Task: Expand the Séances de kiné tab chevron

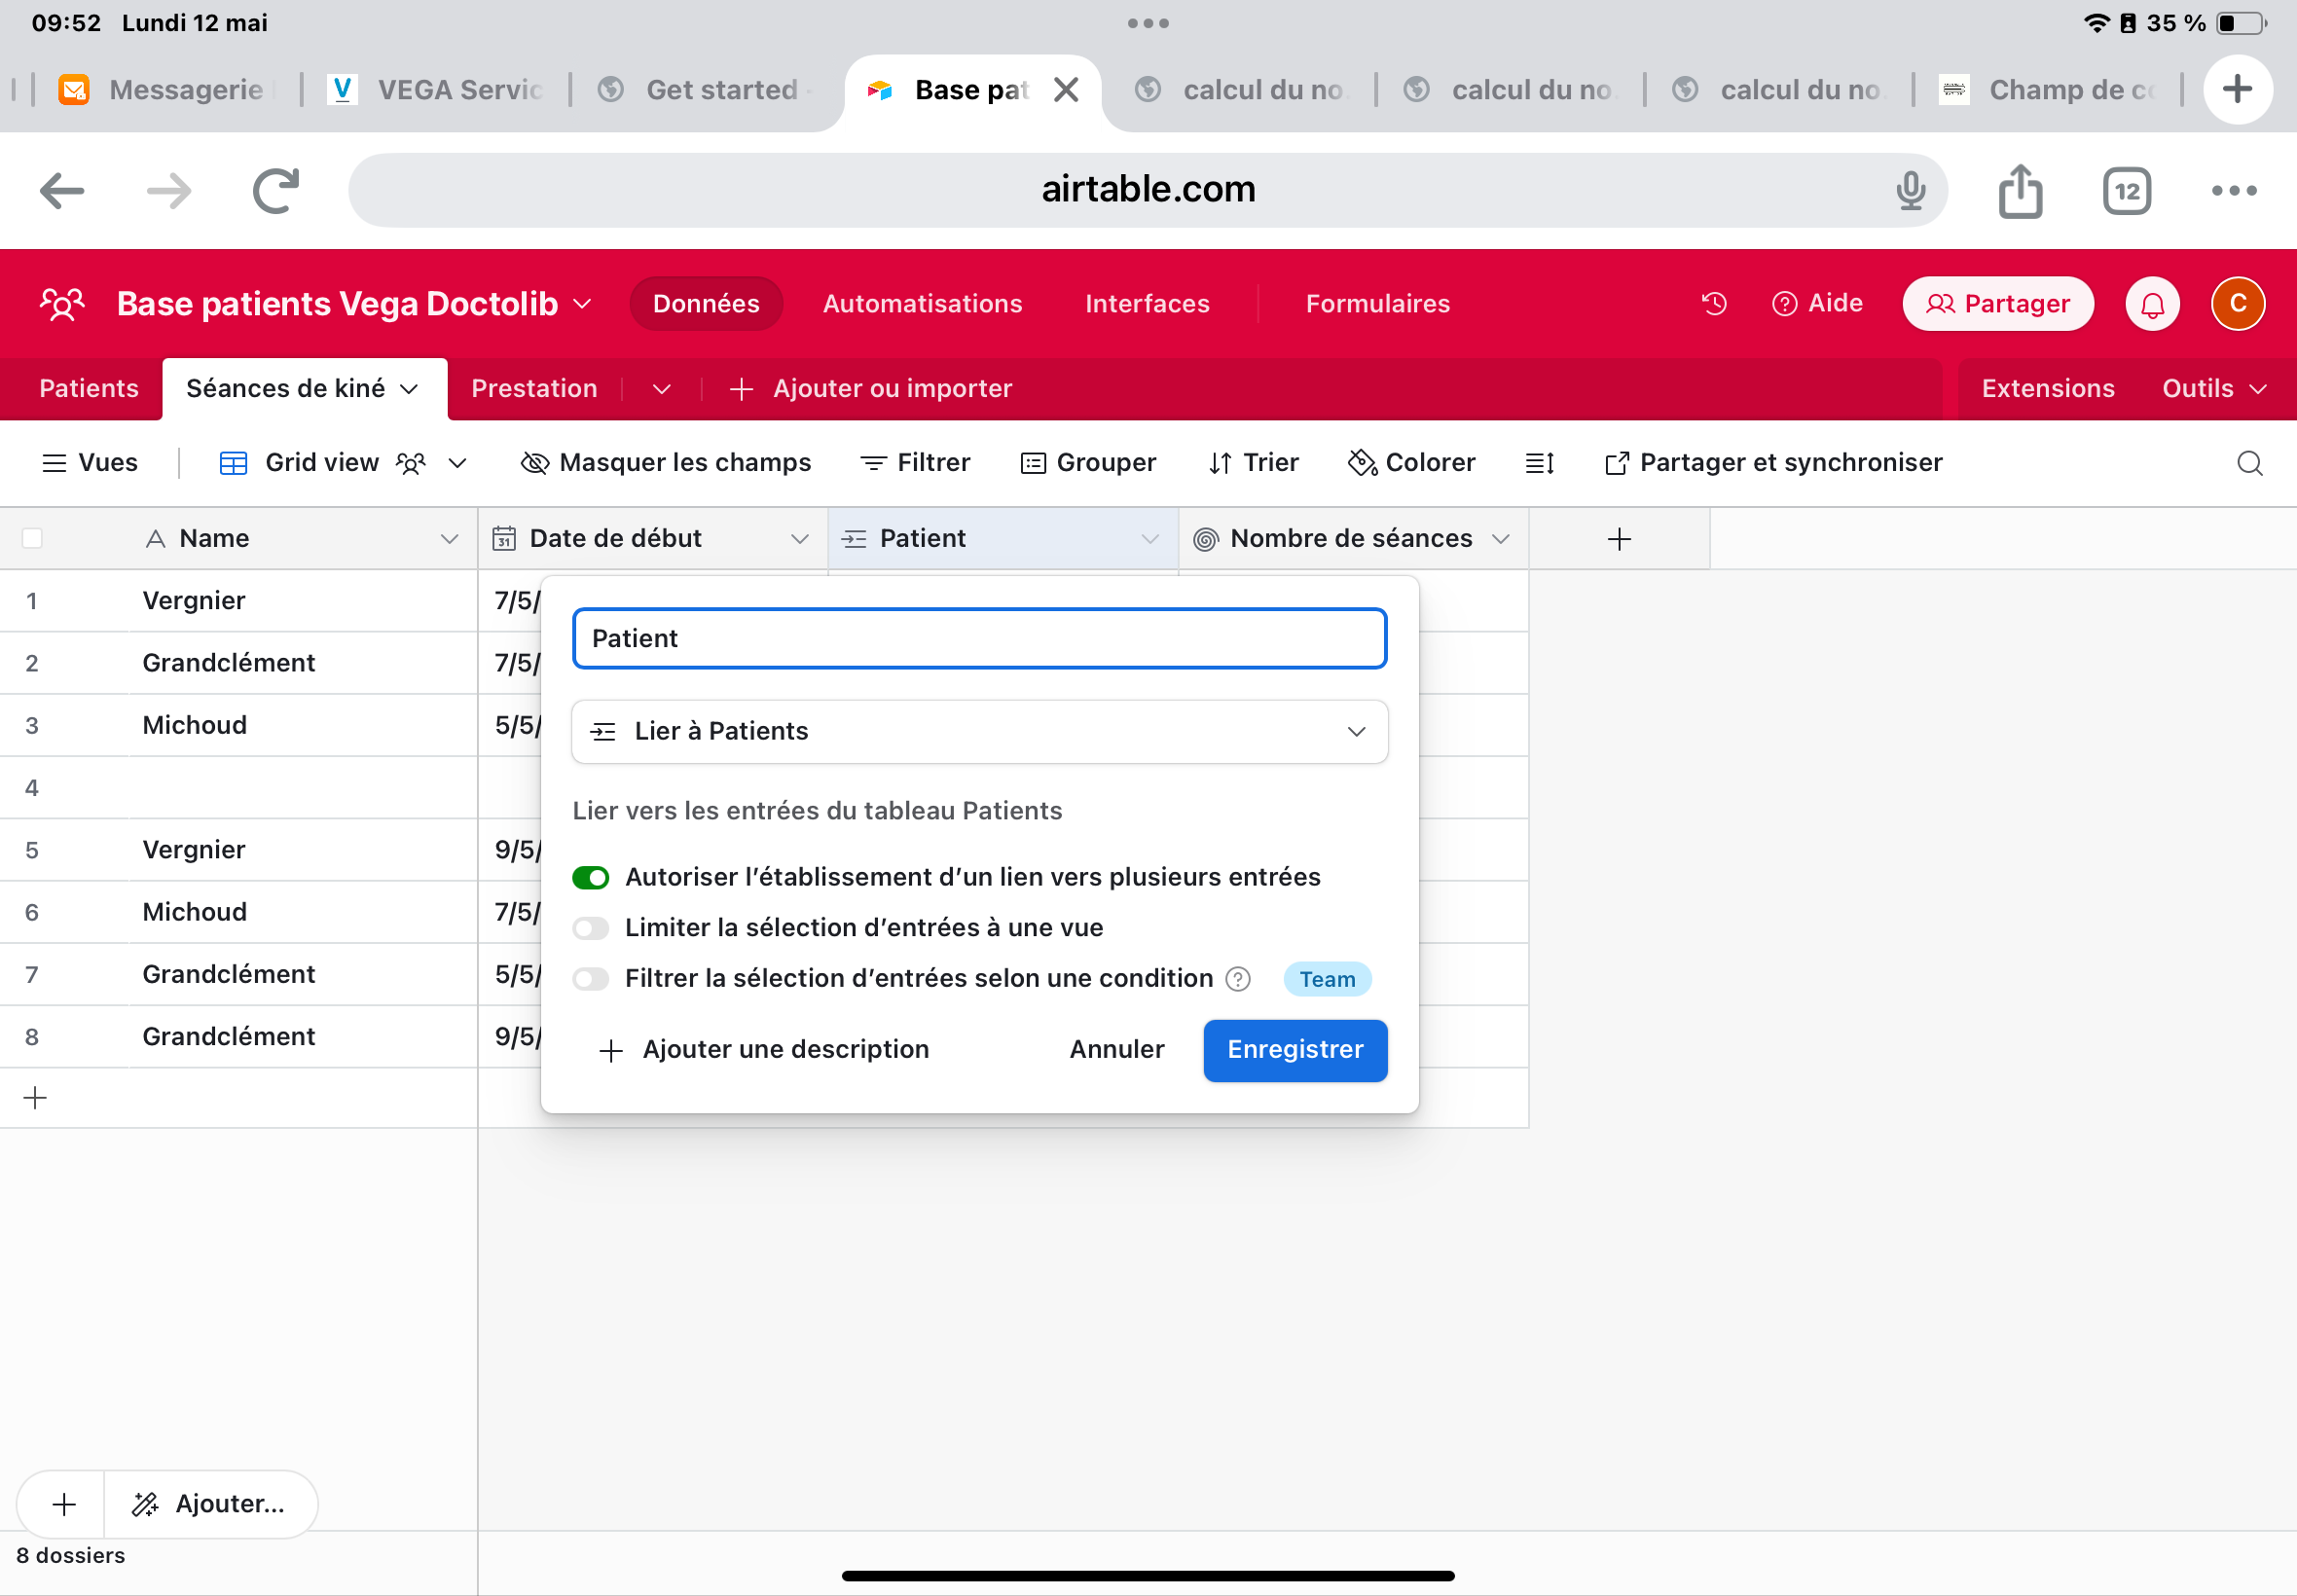Action: [x=409, y=389]
